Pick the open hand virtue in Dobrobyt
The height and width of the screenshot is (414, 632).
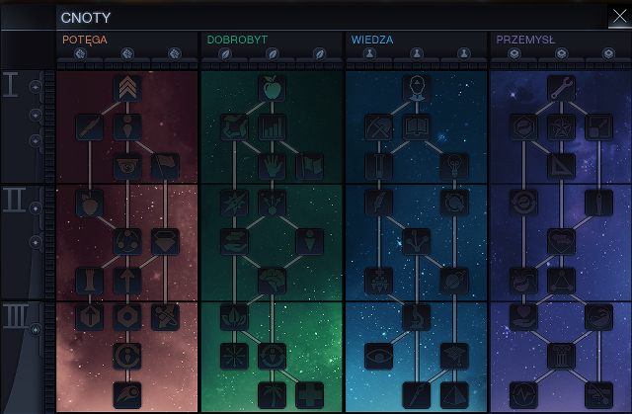272,164
